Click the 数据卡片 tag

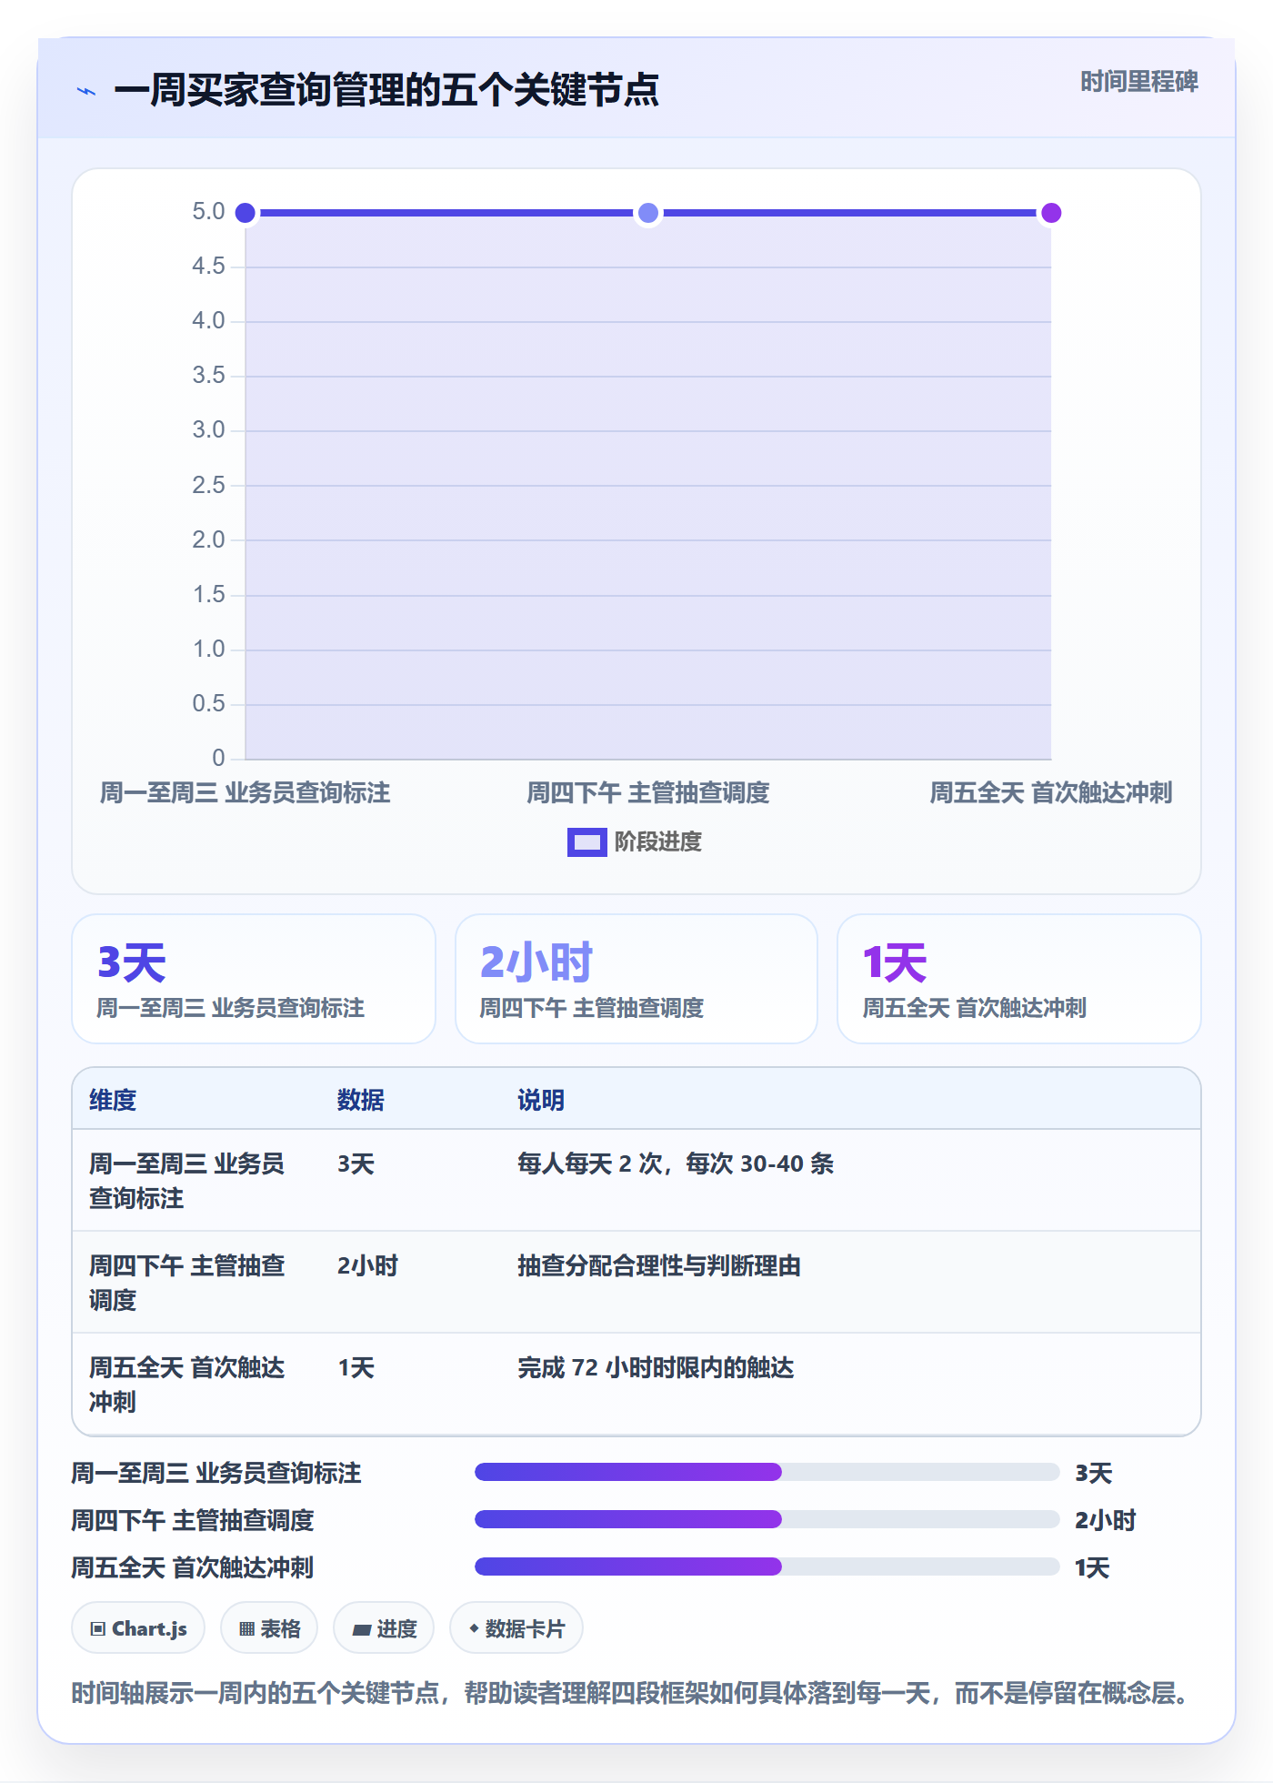click(x=516, y=1628)
